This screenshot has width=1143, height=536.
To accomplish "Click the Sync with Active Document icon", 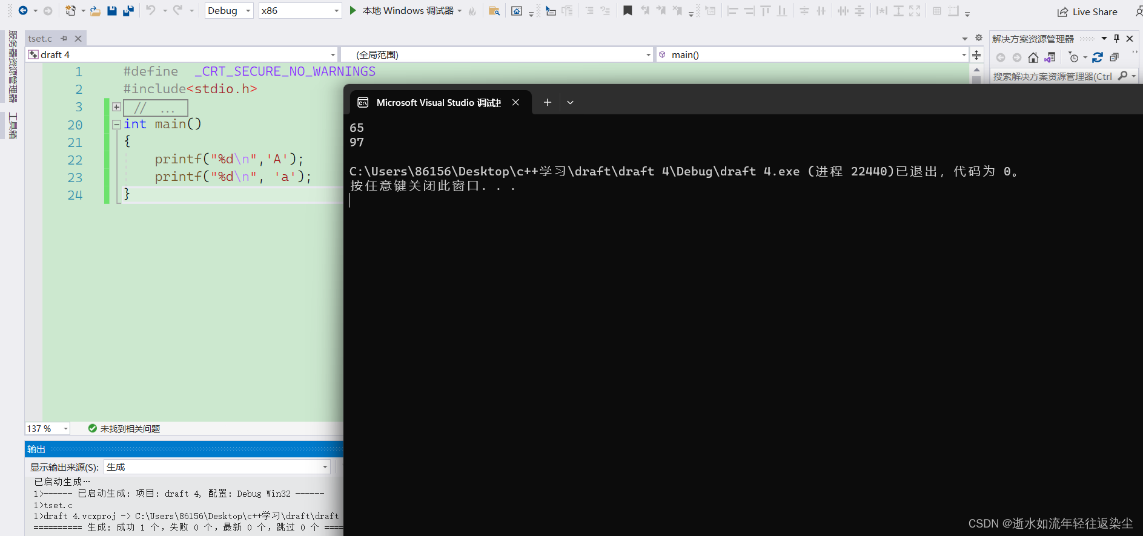I will click(1098, 57).
